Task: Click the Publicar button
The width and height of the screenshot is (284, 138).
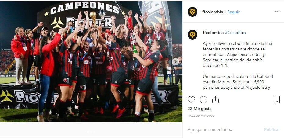Action: coord(272,129)
